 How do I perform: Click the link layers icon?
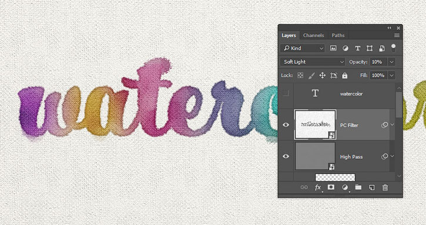tap(304, 187)
